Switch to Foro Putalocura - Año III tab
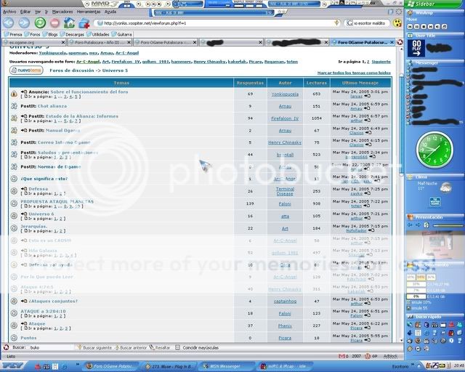Screen dimensions: 465x372 click(x=99, y=42)
